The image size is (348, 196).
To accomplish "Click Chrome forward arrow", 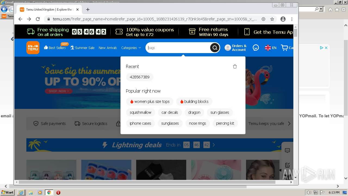I will point(29,19).
